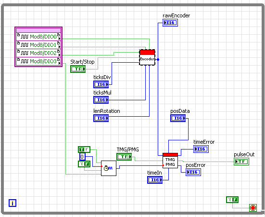Viewport: 265px width, 217px height.
Task: Click the wire junction dot beside Encoder
Action: coord(158,59)
